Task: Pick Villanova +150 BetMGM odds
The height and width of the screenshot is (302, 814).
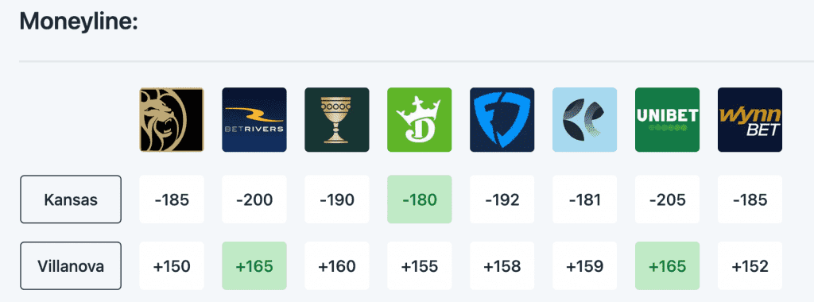Action: coord(172,265)
